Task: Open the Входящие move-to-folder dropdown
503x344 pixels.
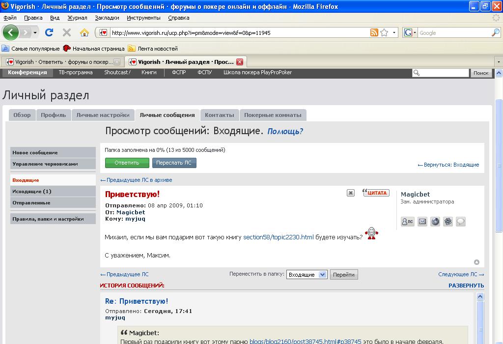Action: (x=307, y=275)
